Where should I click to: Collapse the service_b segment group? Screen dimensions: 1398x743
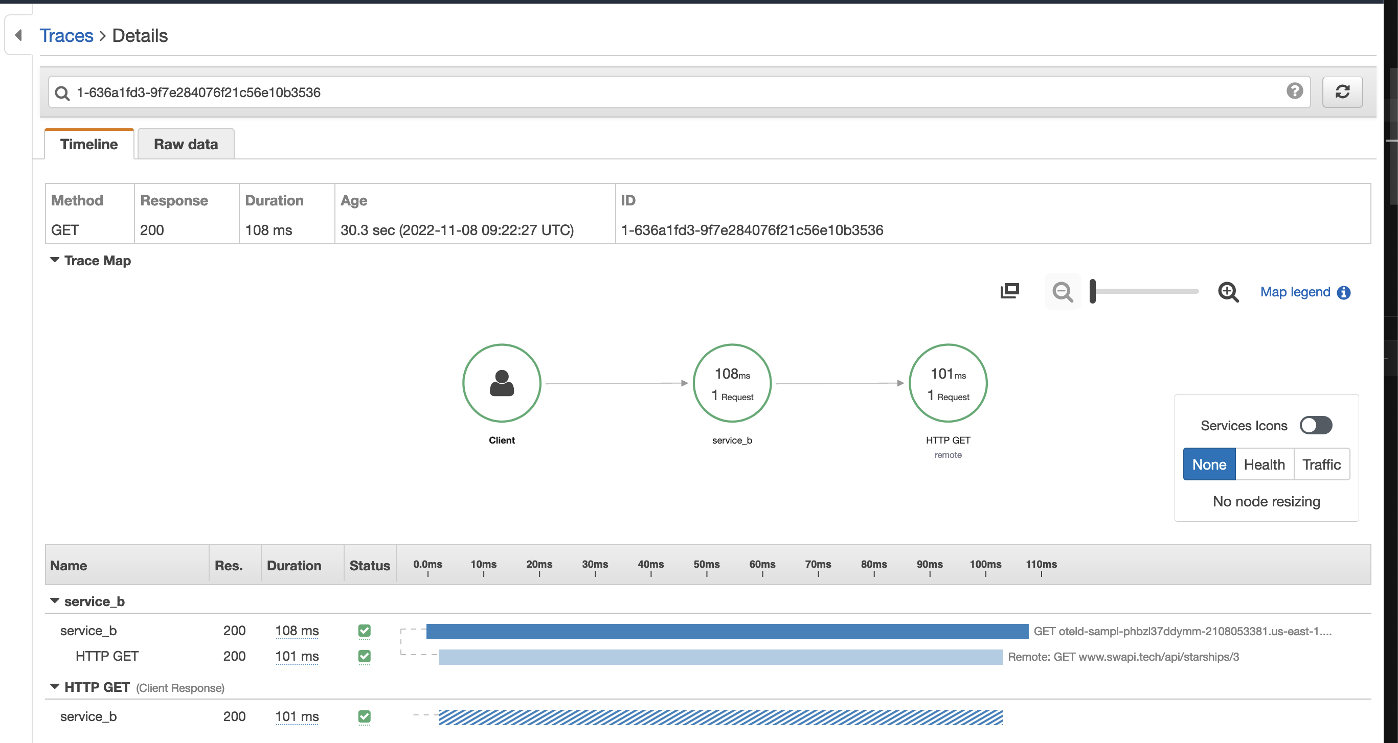[x=55, y=601]
